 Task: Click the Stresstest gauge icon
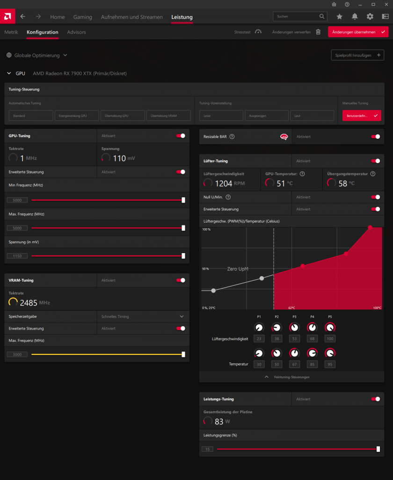point(258,32)
